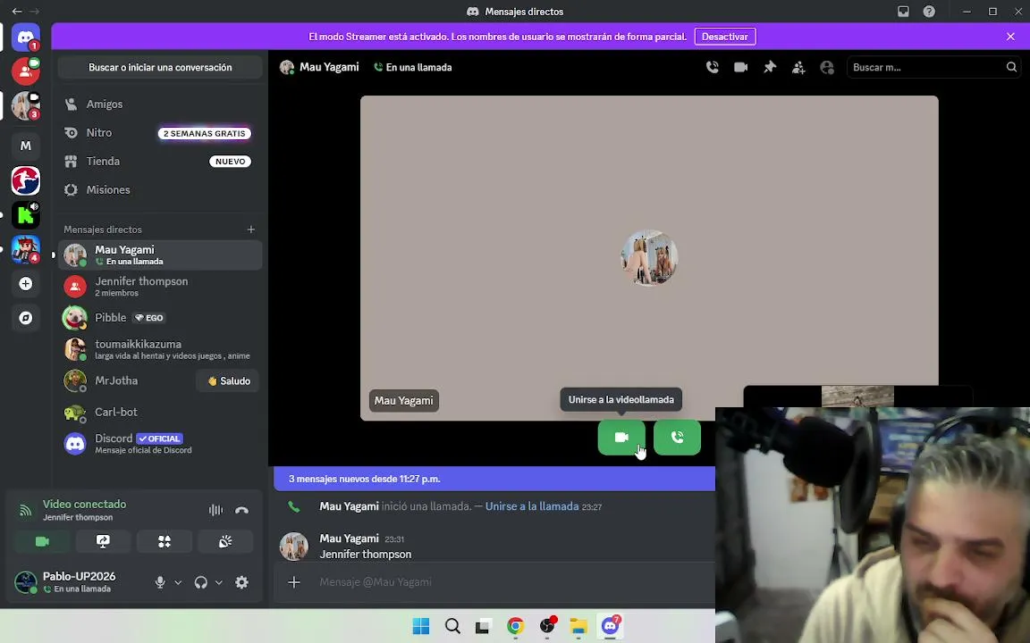Launch Chrome from taskbar

click(516, 627)
